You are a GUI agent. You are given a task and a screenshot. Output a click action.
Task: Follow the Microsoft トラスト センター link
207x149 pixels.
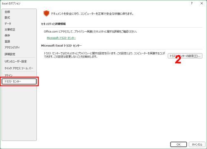pyautogui.click(x=61, y=38)
